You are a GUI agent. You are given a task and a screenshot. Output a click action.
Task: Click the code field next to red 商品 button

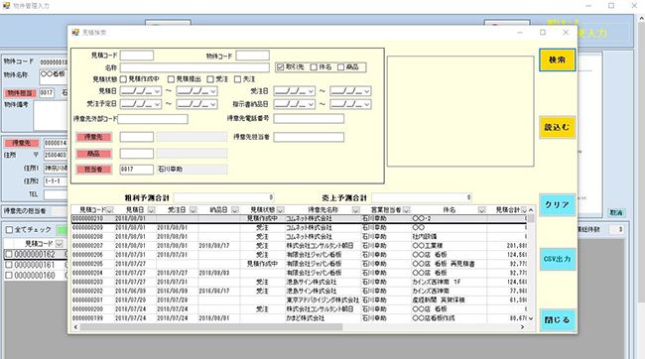pyautogui.click(x=137, y=154)
